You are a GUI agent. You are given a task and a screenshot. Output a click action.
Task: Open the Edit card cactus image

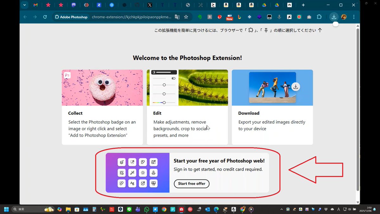pyautogui.click(x=187, y=88)
